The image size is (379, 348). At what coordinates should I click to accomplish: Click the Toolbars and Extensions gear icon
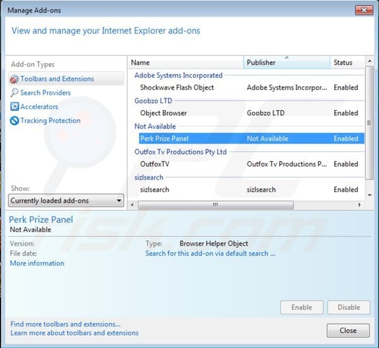click(x=15, y=79)
